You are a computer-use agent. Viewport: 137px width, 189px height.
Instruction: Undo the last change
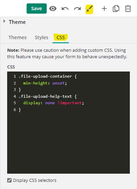coord(65,9)
